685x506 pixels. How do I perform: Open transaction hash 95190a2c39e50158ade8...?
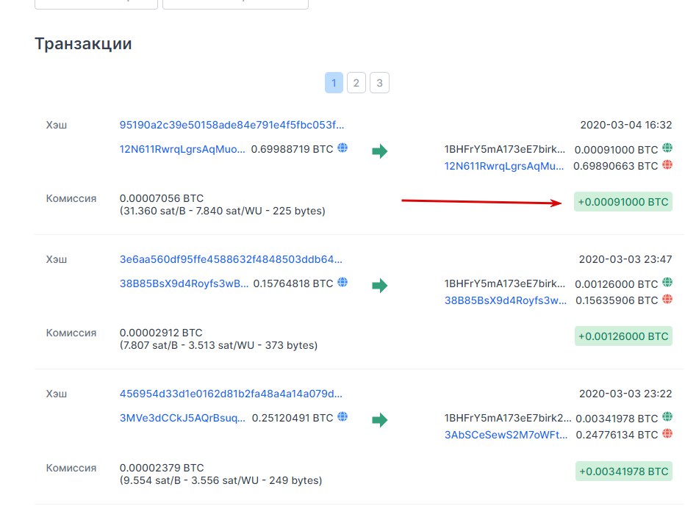pyautogui.click(x=232, y=125)
